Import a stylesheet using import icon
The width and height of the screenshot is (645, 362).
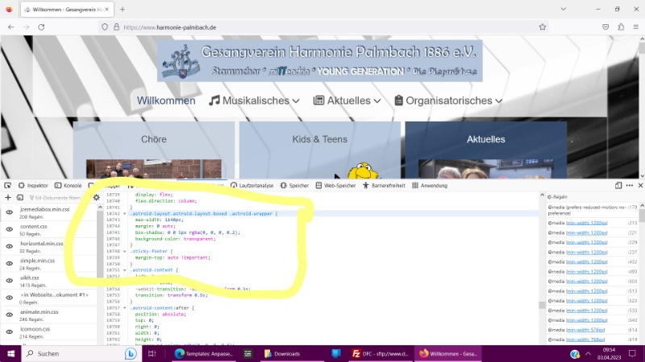click(19, 197)
